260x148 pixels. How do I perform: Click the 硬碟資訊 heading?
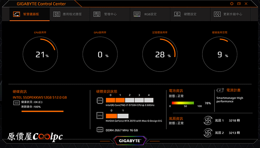(20, 92)
